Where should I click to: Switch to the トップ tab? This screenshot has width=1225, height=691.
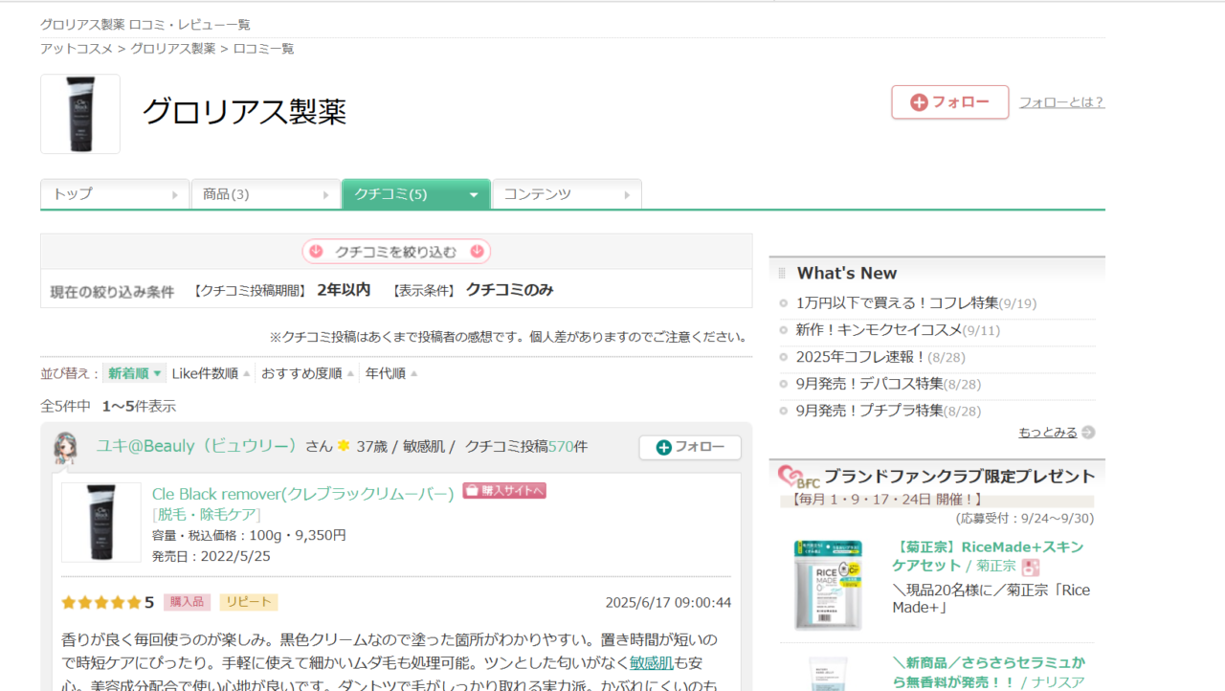click(x=115, y=194)
